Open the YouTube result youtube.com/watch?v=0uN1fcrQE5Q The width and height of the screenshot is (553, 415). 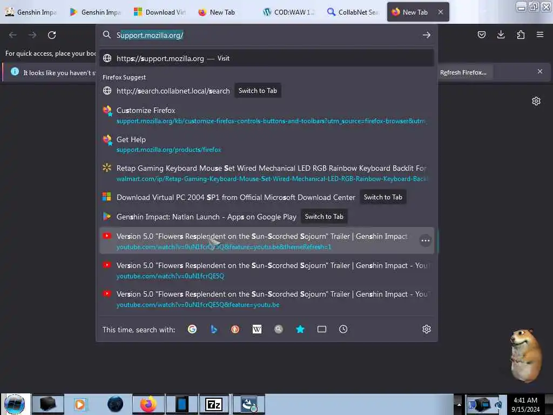(x=267, y=270)
